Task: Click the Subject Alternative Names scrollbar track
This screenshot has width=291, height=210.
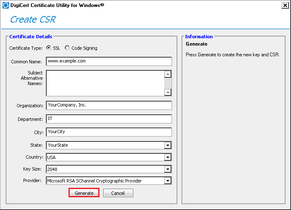Action: (168, 83)
